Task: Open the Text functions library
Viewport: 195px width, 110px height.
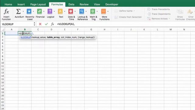Action: (61, 13)
